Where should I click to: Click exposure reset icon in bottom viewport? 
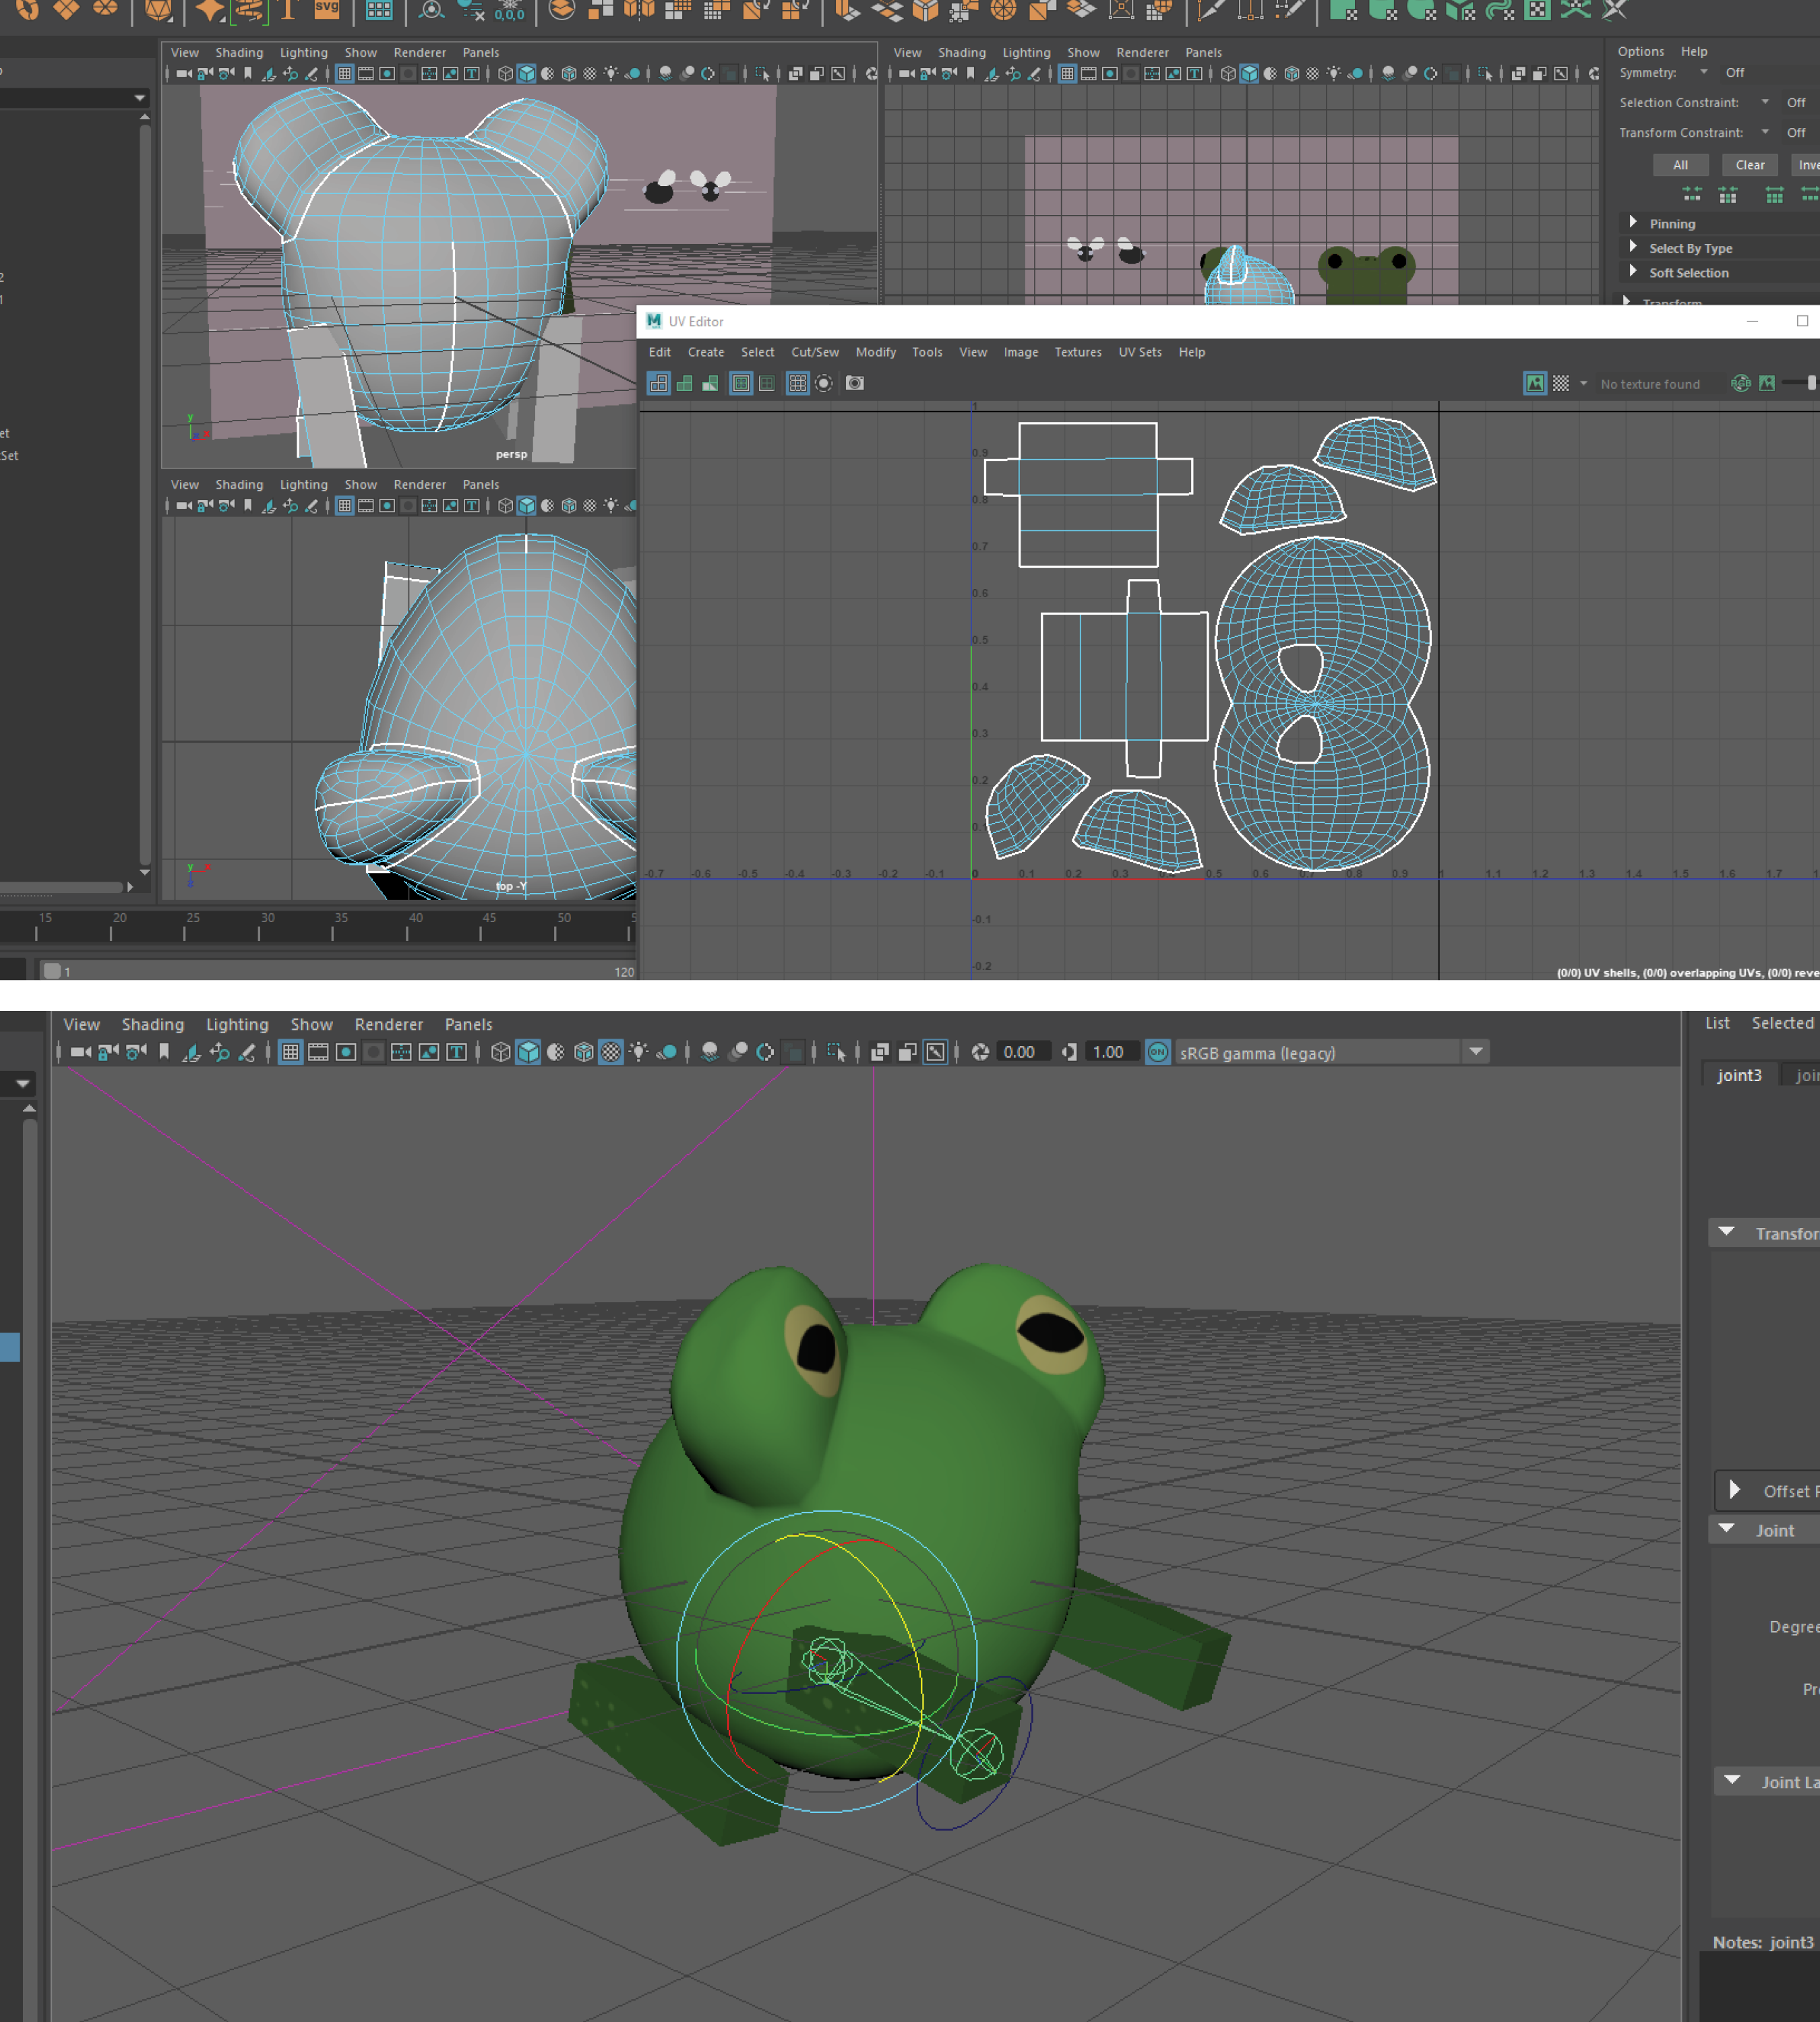(980, 1052)
